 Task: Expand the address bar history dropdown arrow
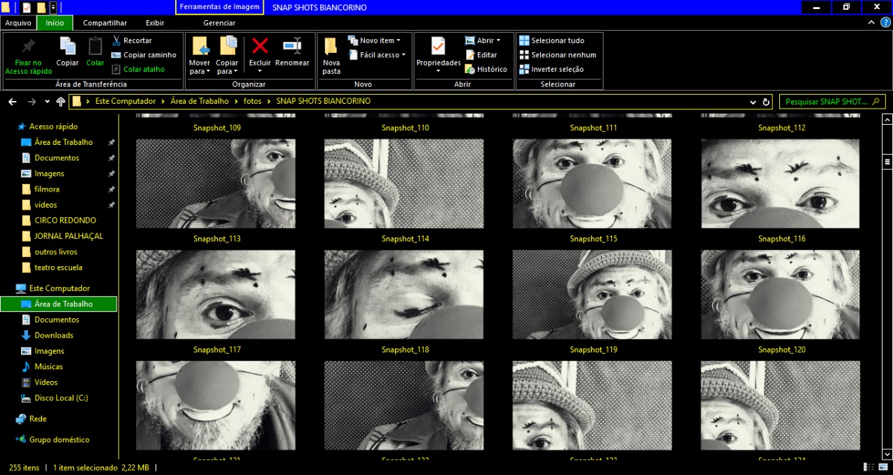click(753, 102)
